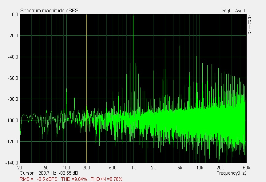Click the 'THD =9.04%' value
Viewport: 266px width, 182px height.
pos(74,179)
